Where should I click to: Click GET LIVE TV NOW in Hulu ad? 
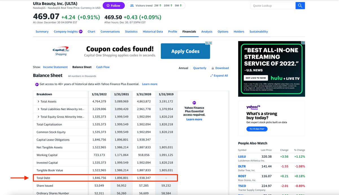(x=256, y=78)
